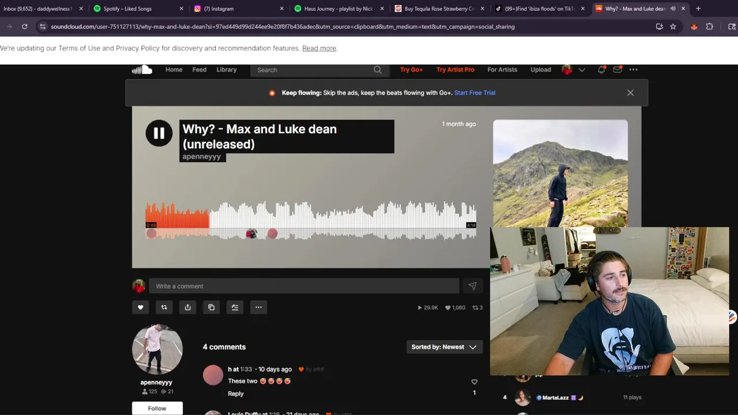Repost the track
This screenshot has height=415, width=738.
(164, 307)
